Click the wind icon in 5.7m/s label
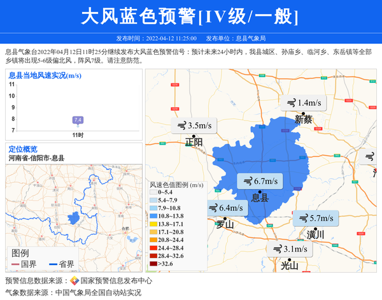 click(304, 218)
